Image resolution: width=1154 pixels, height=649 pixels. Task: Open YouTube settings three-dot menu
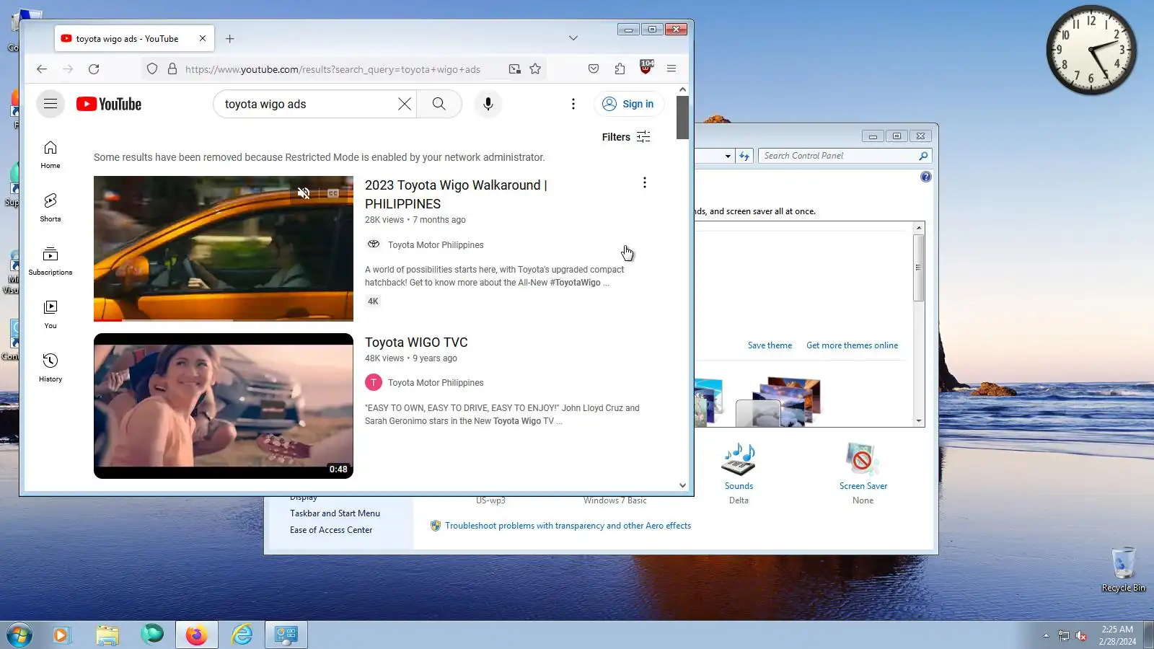[x=573, y=104]
